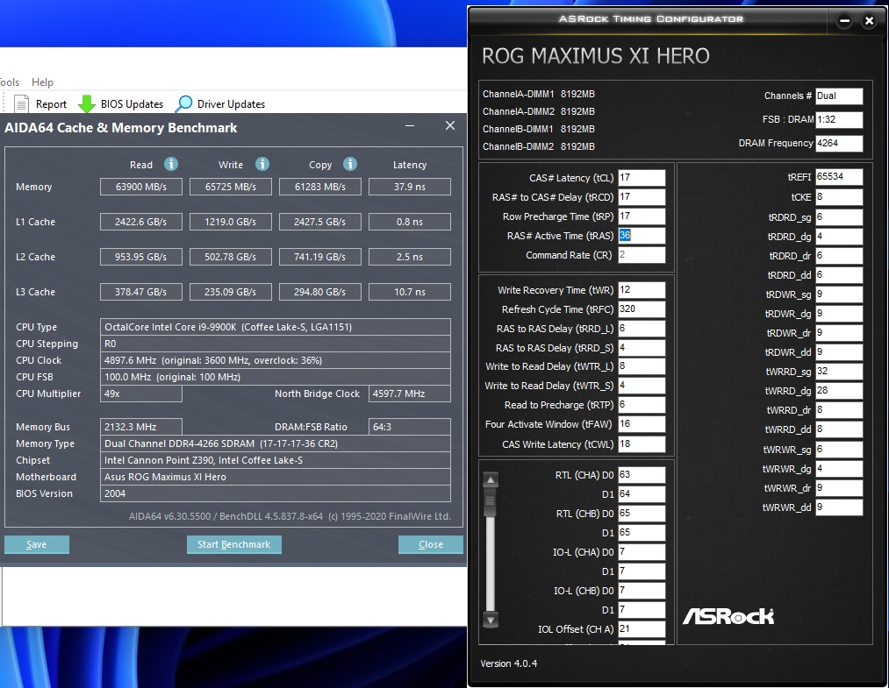Screen dimensions: 889x688
Task: Minimize the AIDA64 benchmark window
Action: point(410,125)
